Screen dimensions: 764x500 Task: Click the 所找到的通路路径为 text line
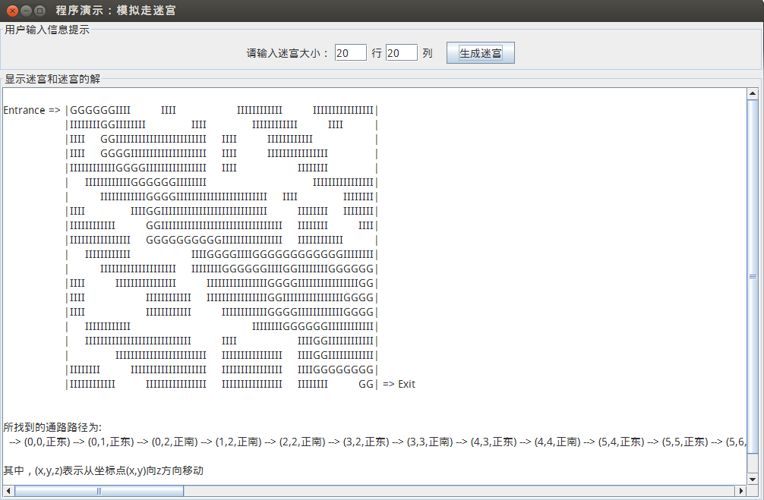[x=52, y=428]
